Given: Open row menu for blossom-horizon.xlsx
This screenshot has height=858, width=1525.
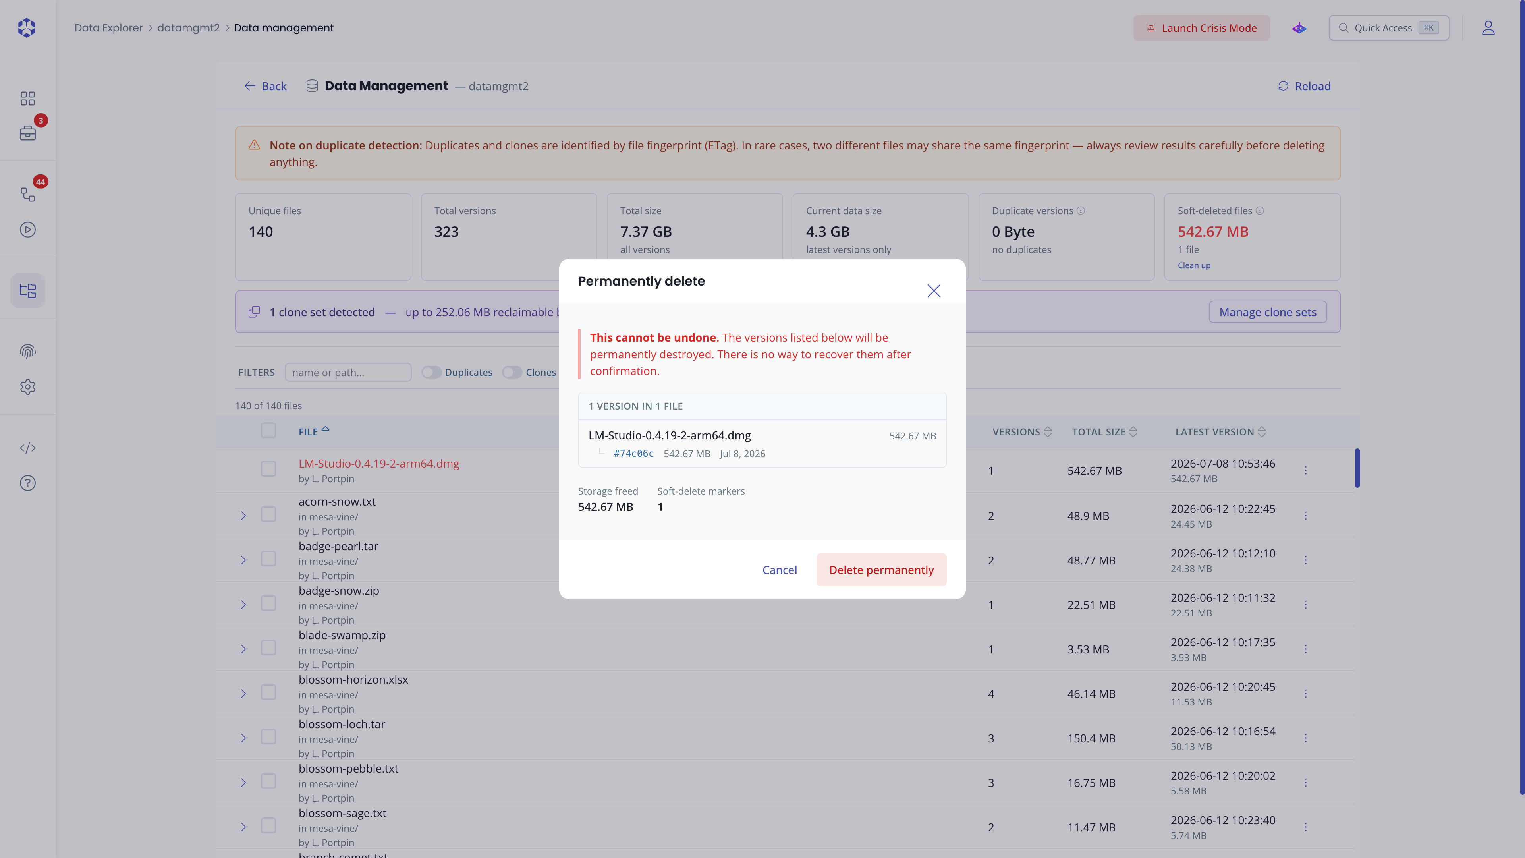Looking at the screenshot, I should pyautogui.click(x=1305, y=694).
